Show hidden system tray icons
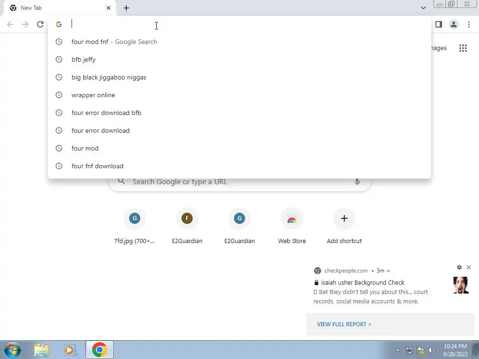The width and height of the screenshot is (479, 359). 398,351
